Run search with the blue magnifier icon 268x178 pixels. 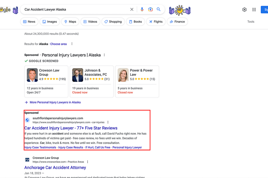158,9
